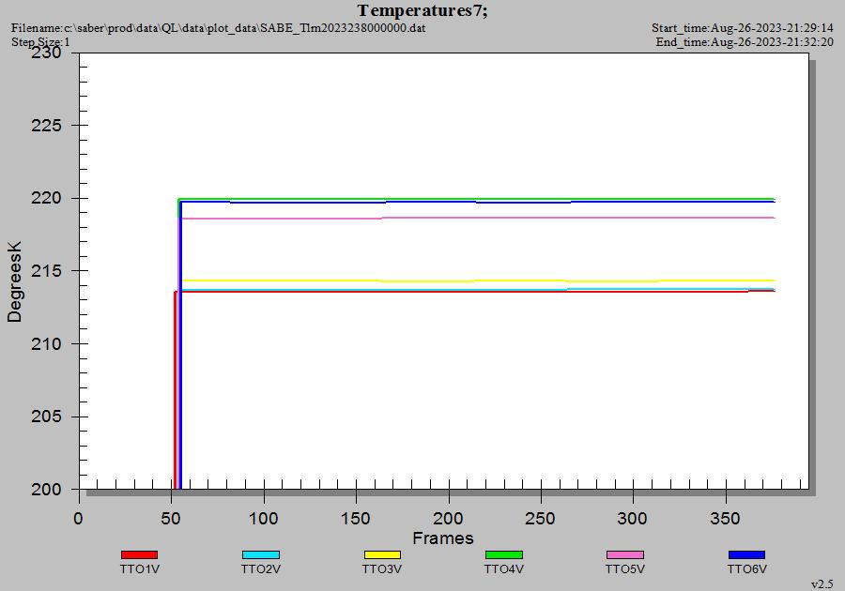Select the TTO4V legend label
Screen dimensions: 845x591
tap(504, 568)
